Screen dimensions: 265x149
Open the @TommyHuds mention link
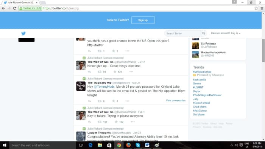click(x=104, y=87)
